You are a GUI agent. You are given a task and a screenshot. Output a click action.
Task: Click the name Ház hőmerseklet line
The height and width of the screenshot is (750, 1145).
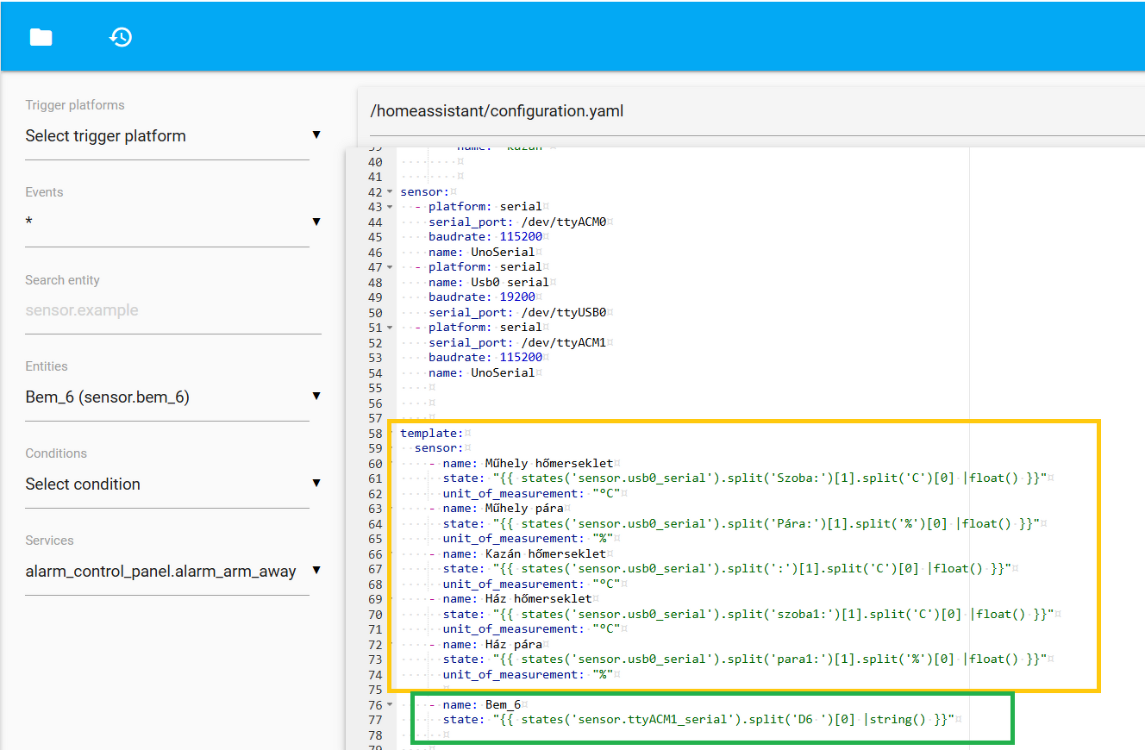click(517, 599)
